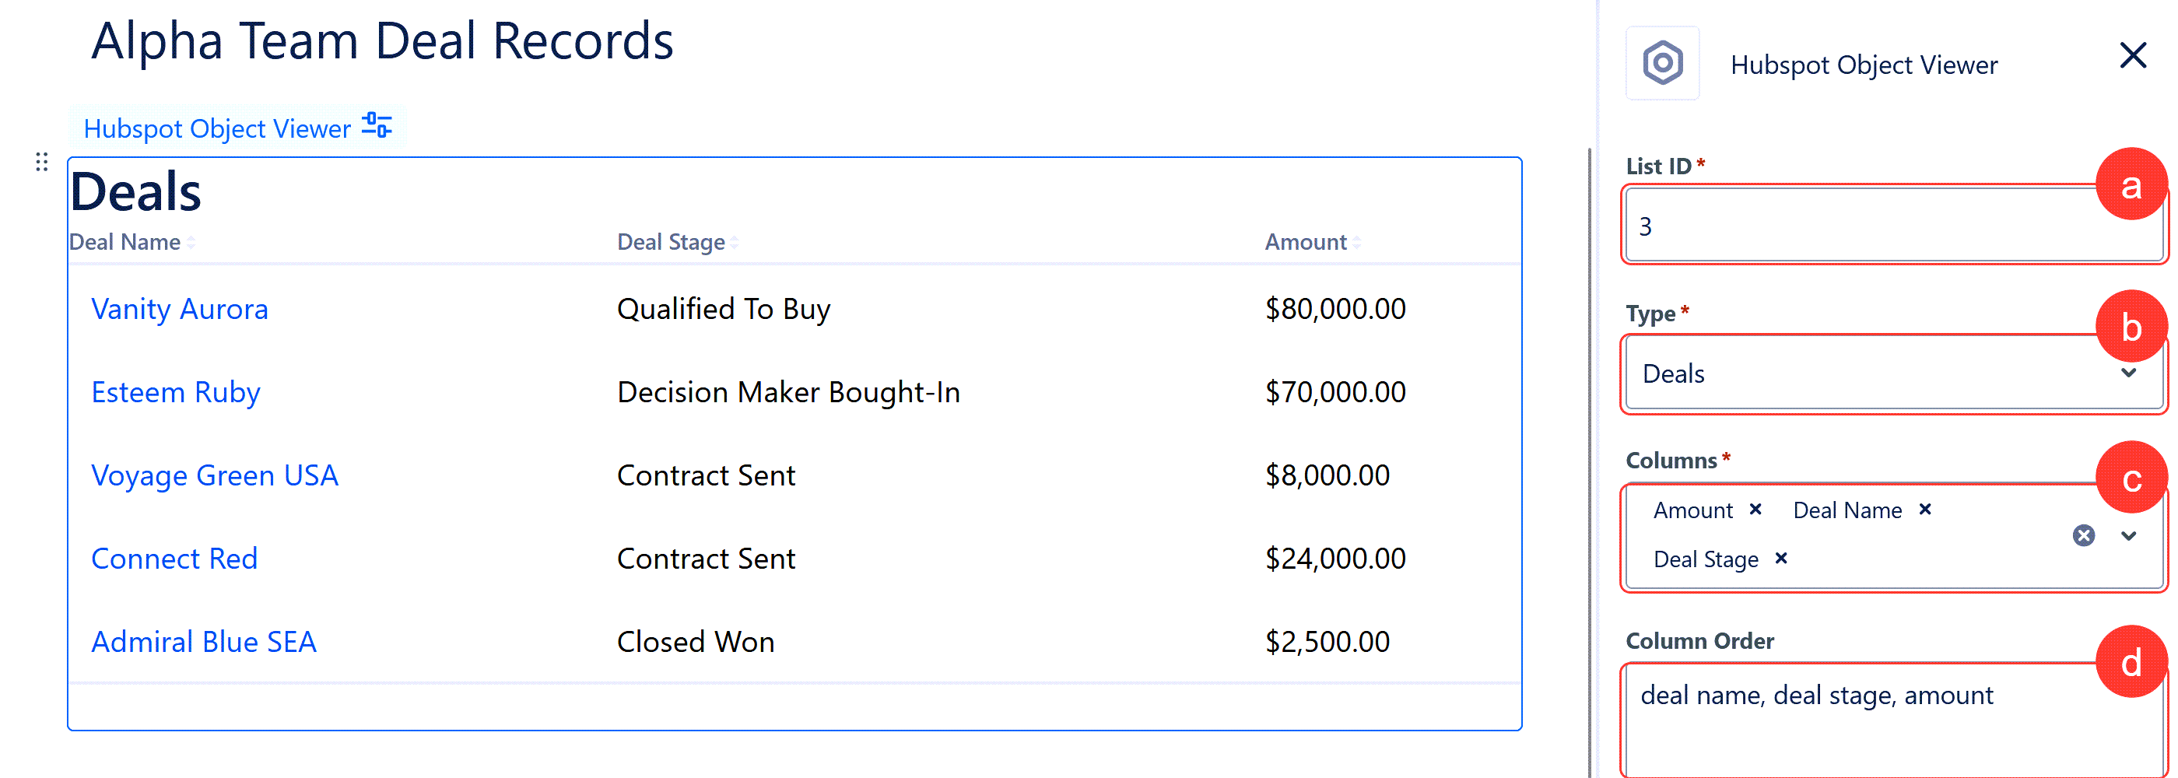
Task: Open the Voyage Green USA deal
Action: (215, 475)
